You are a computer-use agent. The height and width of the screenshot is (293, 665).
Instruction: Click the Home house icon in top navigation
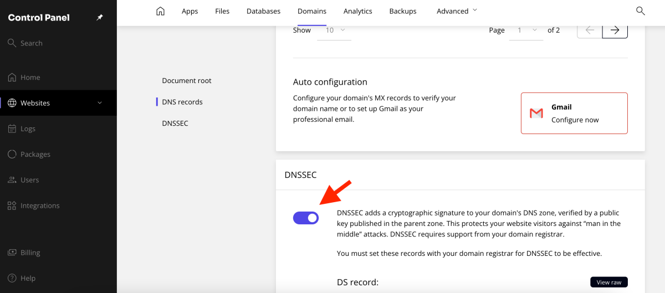(x=160, y=11)
